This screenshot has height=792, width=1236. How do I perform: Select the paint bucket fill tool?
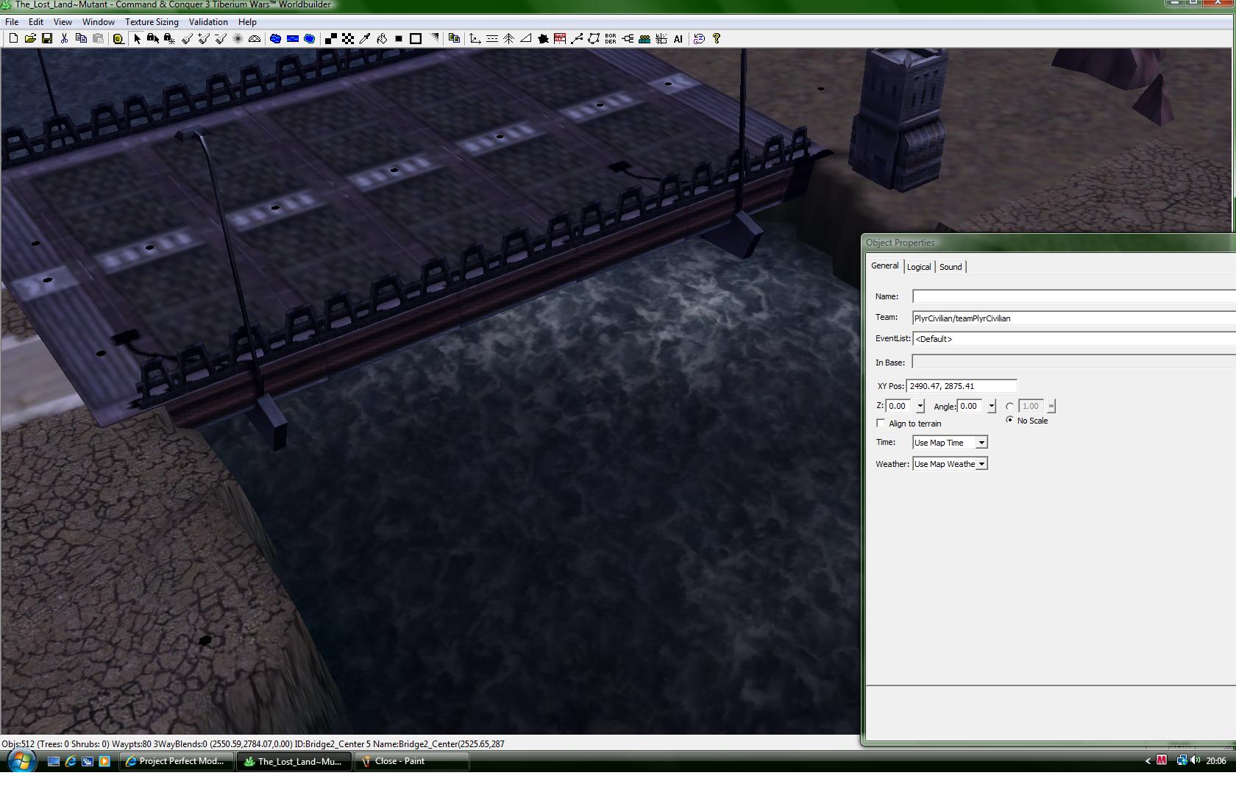382,38
